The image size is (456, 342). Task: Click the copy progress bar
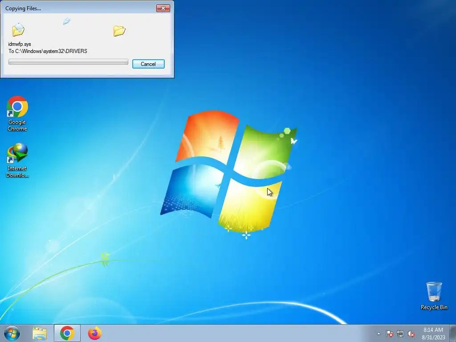pyautogui.click(x=68, y=61)
